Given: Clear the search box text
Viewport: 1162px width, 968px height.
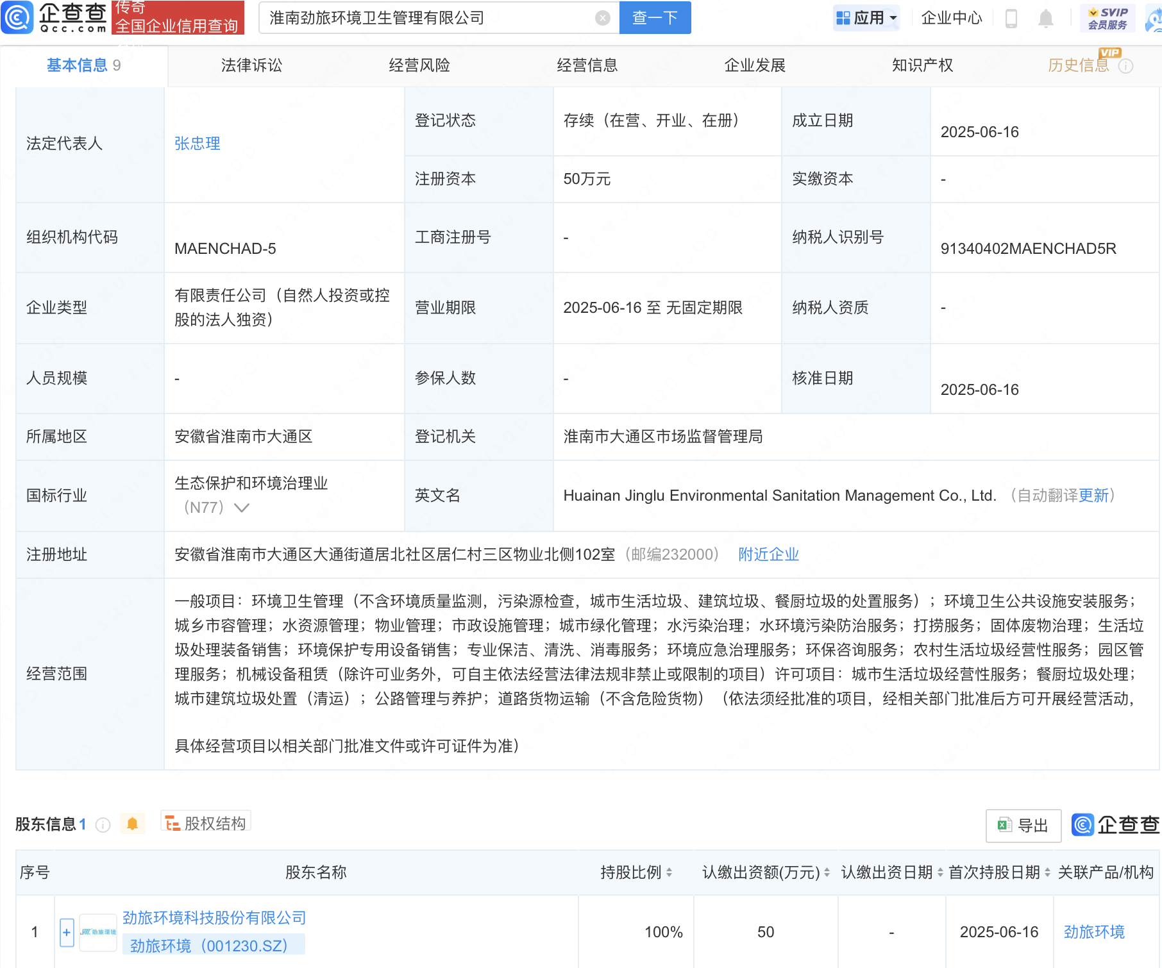Looking at the screenshot, I should pyautogui.click(x=602, y=18).
